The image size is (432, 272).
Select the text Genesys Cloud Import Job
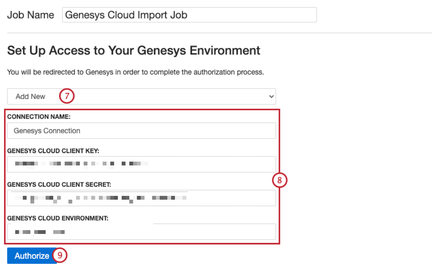point(126,15)
